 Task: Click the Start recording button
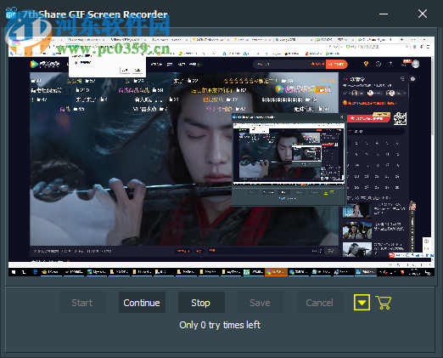(x=82, y=303)
